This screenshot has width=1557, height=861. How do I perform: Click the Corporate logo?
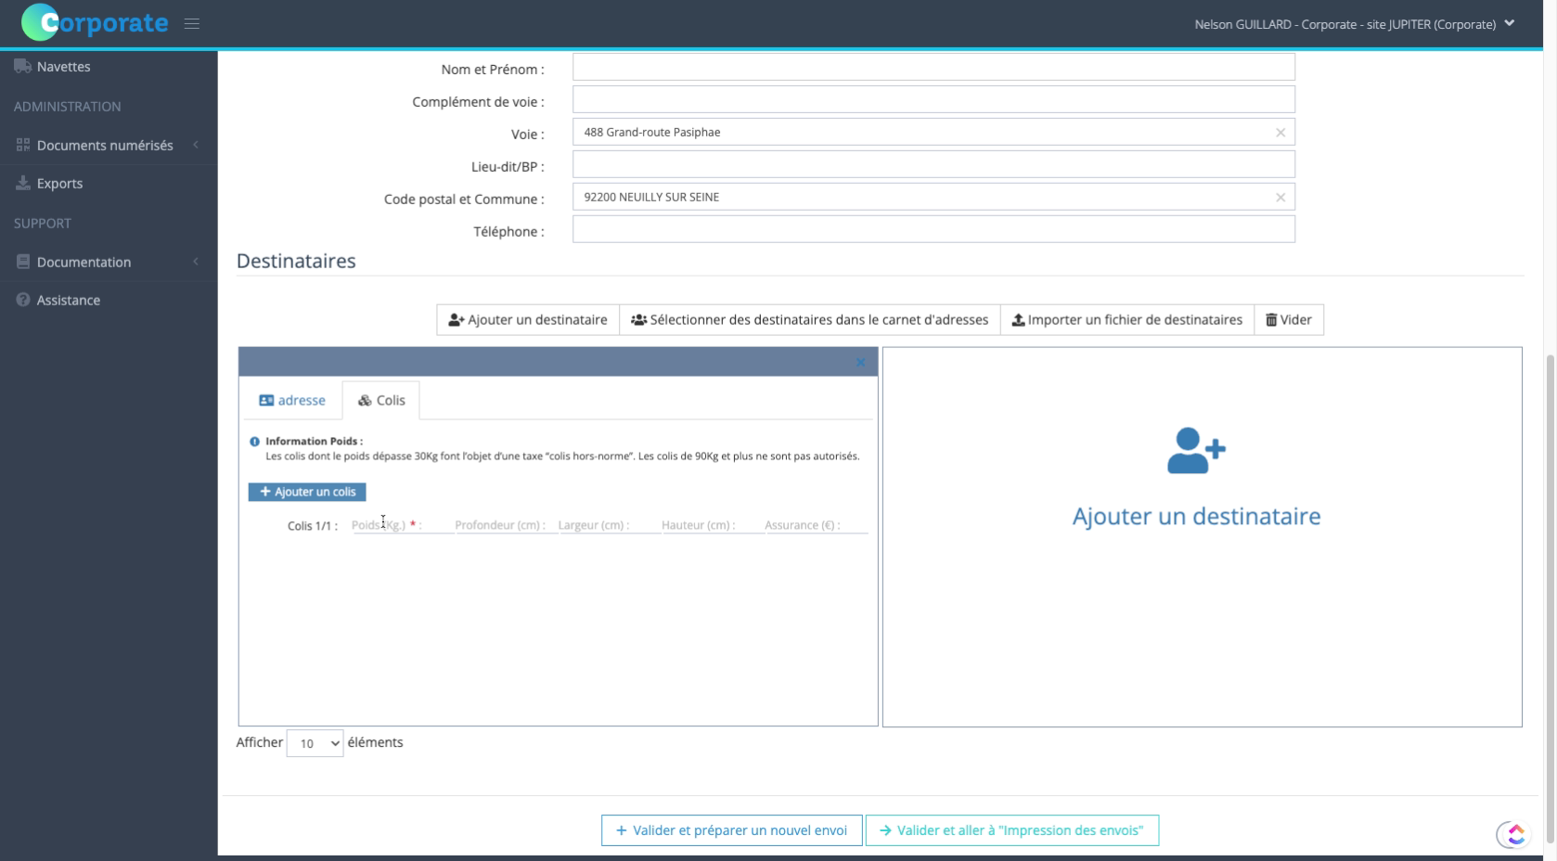pyautogui.click(x=95, y=22)
